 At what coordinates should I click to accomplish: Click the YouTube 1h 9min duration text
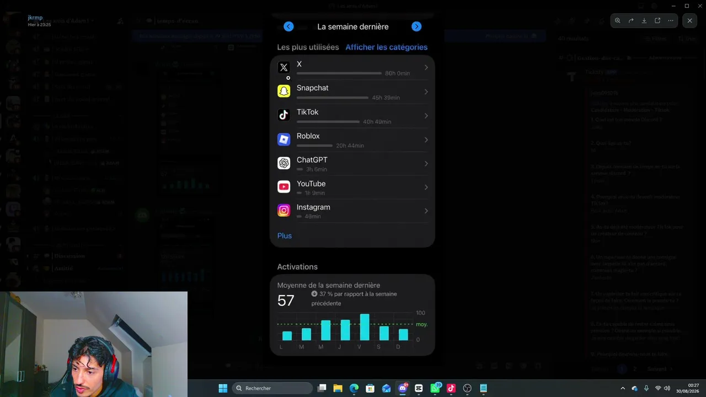pyautogui.click(x=315, y=193)
